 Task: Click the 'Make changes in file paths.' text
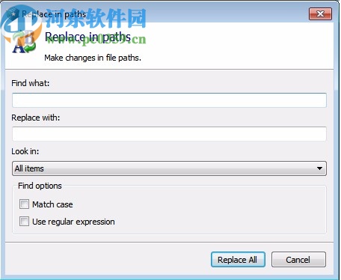pyautogui.click(x=93, y=58)
